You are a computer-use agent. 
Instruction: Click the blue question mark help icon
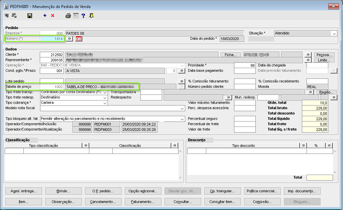pos(83,16)
